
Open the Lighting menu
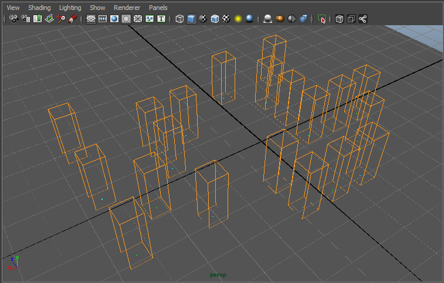[70, 8]
